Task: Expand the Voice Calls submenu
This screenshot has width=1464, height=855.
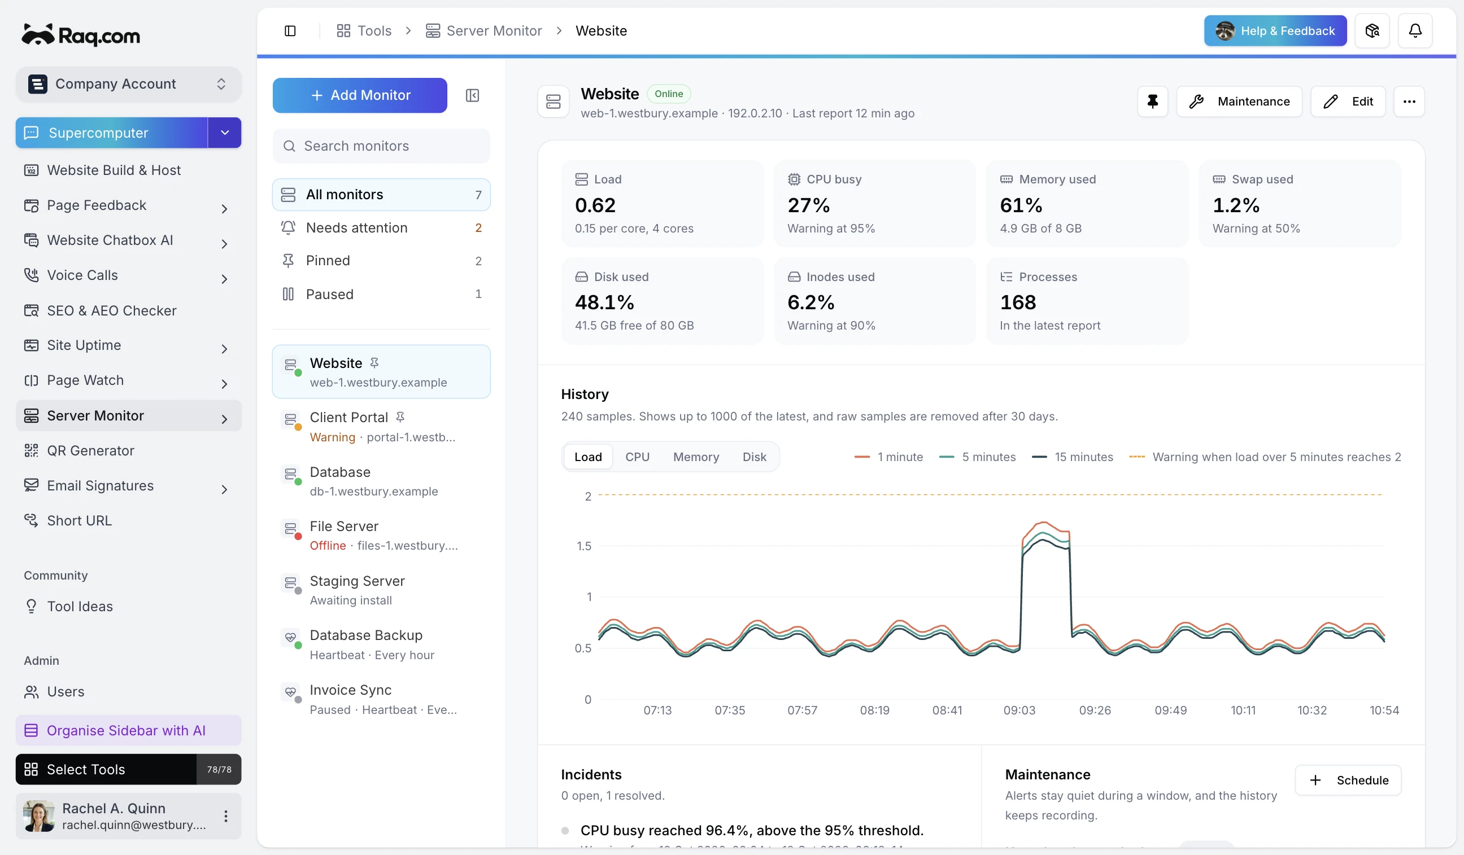Action: 224,279
